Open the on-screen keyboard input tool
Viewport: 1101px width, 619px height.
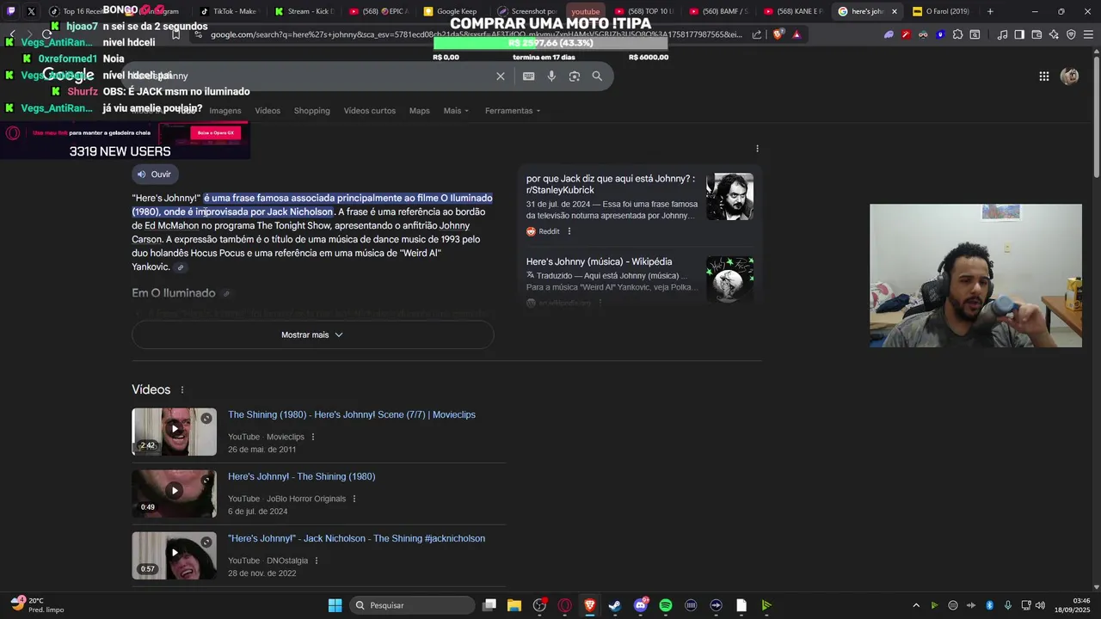pos(528,76)
